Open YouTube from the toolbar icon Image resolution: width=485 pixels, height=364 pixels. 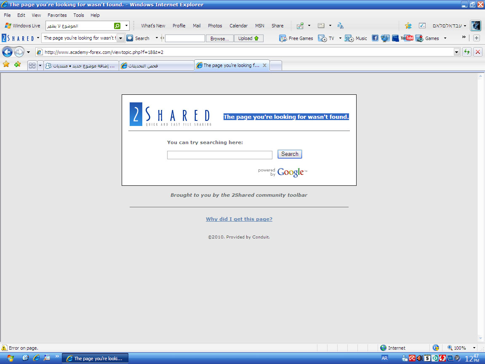pos(407,38)
